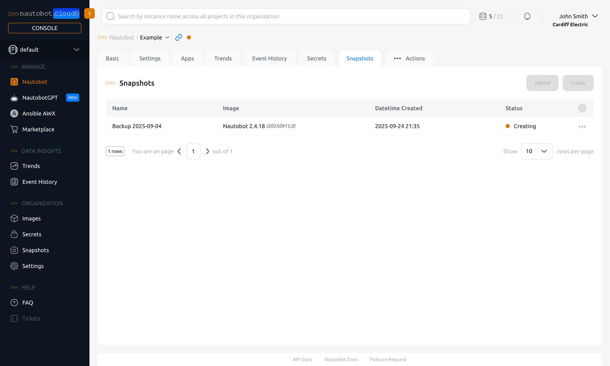Open the Nautobot Docs footer link

pyautogui.click(x=341, y=359)
